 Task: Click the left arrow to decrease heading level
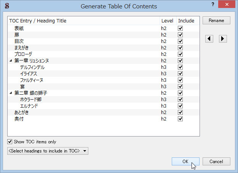[x=209, y=39]
